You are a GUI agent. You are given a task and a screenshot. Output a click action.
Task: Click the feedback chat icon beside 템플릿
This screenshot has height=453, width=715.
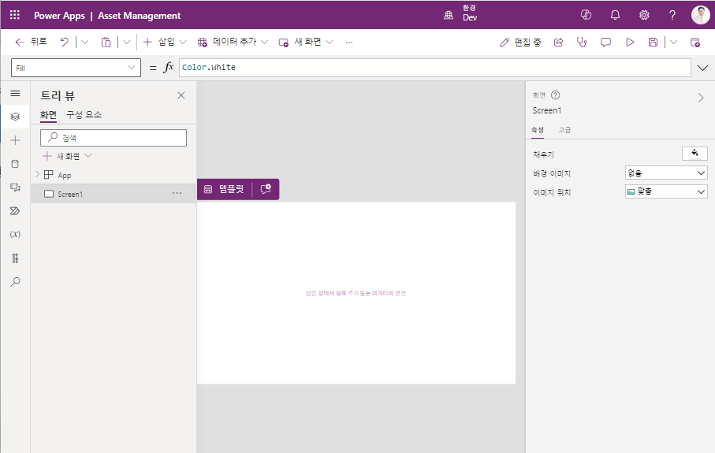(266, 189)
